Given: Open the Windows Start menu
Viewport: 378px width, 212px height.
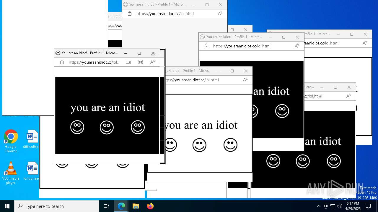Looking at the screenshot, I should coord(7,206).
